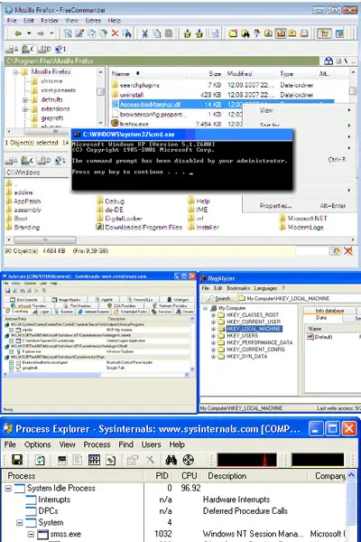Viewport: 361px width, 542px height.
Task: Uncheck the googletalk entry in Autoruns
Action: (12, 369)
